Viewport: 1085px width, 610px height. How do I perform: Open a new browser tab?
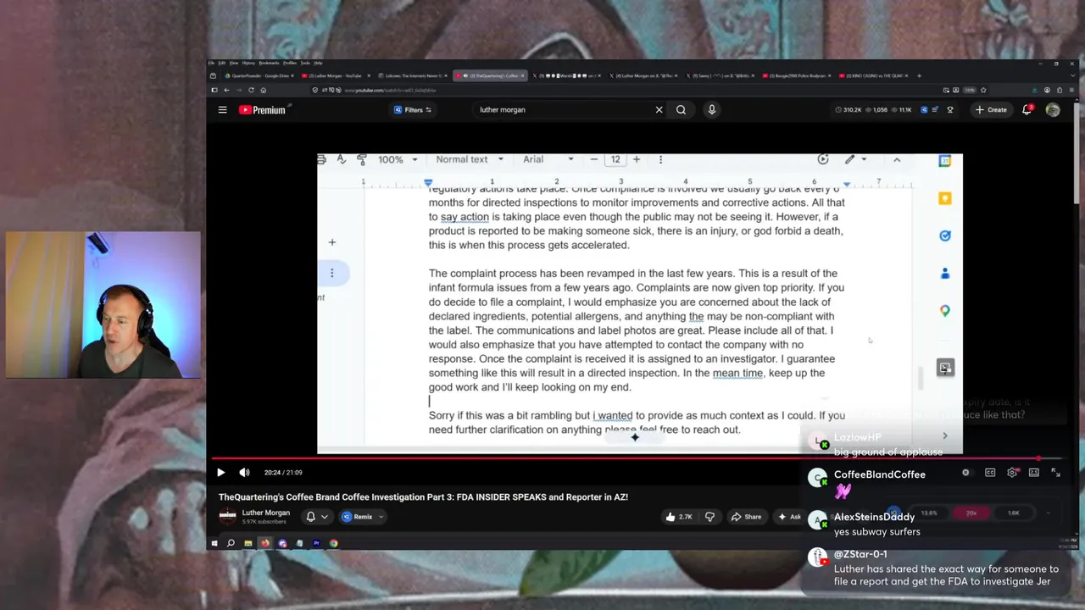[x=919, y=75]
